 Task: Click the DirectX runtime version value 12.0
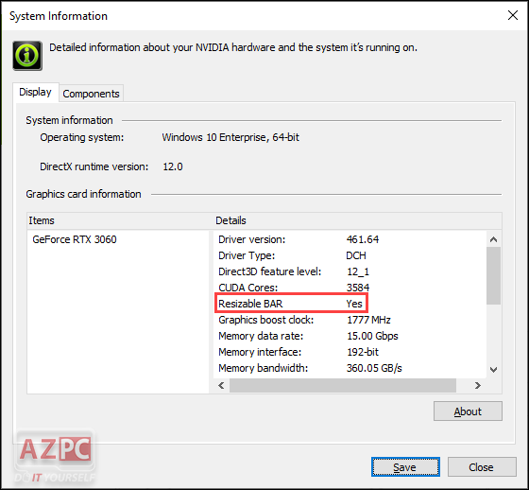173,166
